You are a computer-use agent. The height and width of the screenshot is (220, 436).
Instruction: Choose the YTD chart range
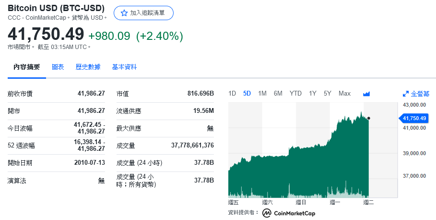click(295, 93)
